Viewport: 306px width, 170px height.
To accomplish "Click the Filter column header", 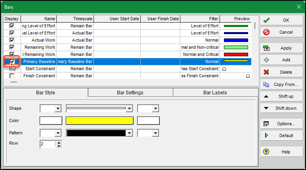I will point(200,19).
